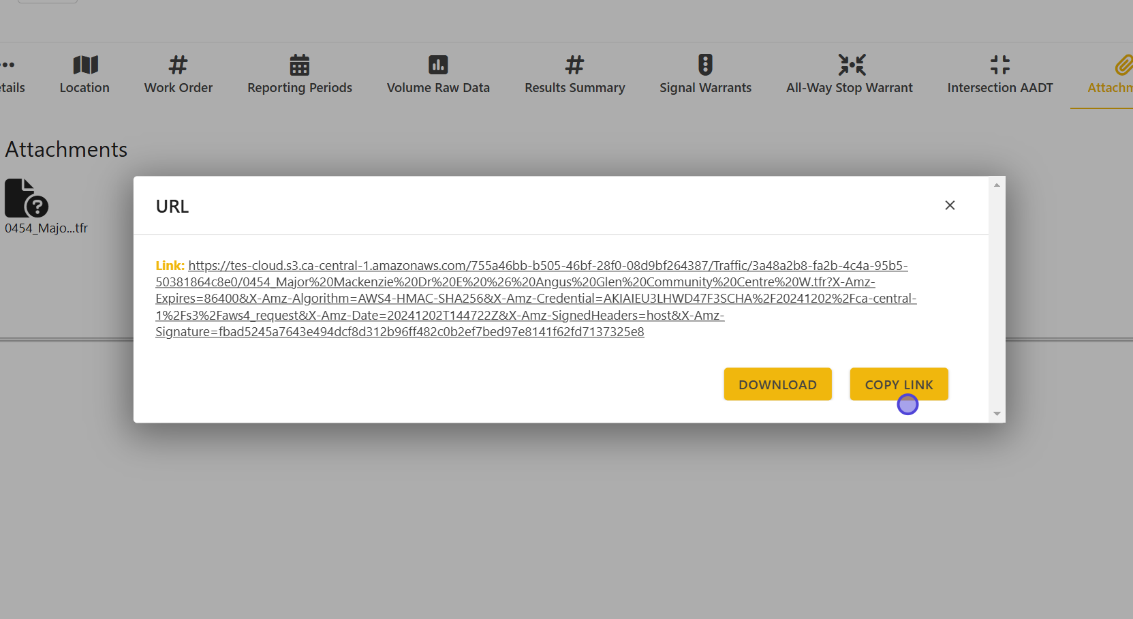Open the Volume Raw Data chart icon
1133x619 pixels.
[438, 65]
